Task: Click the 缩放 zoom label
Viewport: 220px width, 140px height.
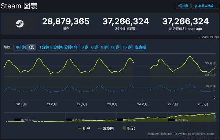Action: [x=7, y=47]
